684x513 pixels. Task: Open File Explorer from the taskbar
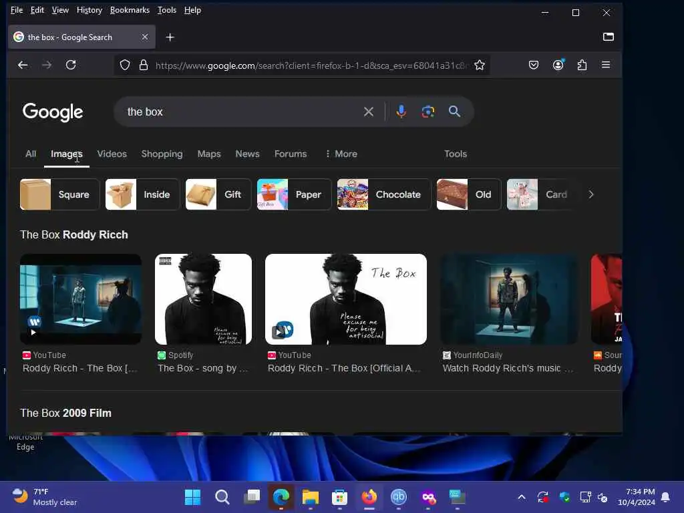(x=311, y=497)
